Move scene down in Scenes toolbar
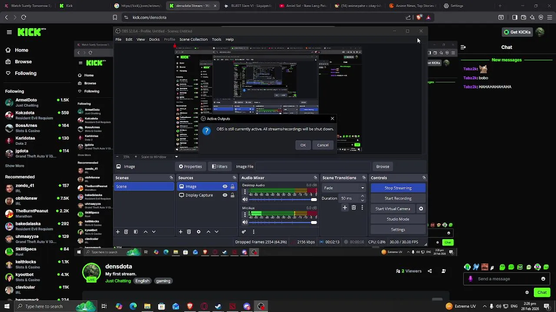 point(154,232)
